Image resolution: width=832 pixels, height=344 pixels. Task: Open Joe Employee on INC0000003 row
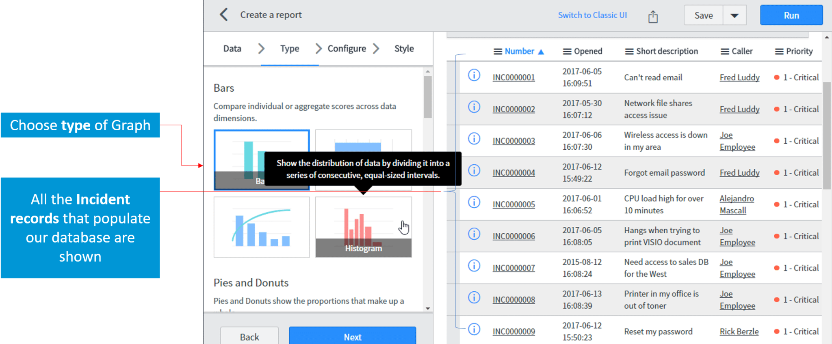(737, 141)
